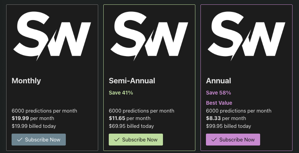
Task: Select the Semi-Annual plan heading
Action: tap(132, 81)
